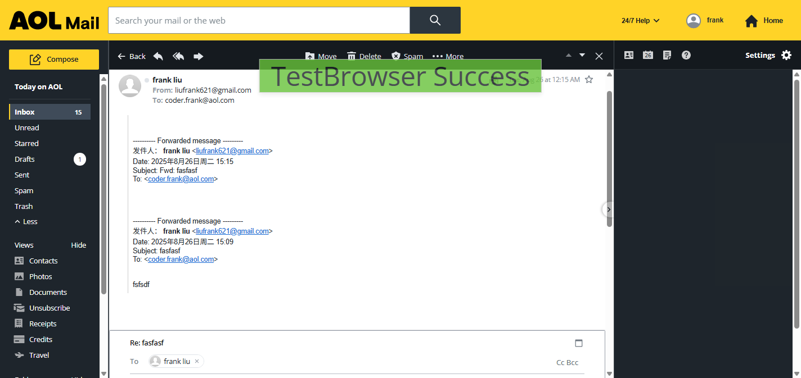Open the More actions menu

coord(448,56)
